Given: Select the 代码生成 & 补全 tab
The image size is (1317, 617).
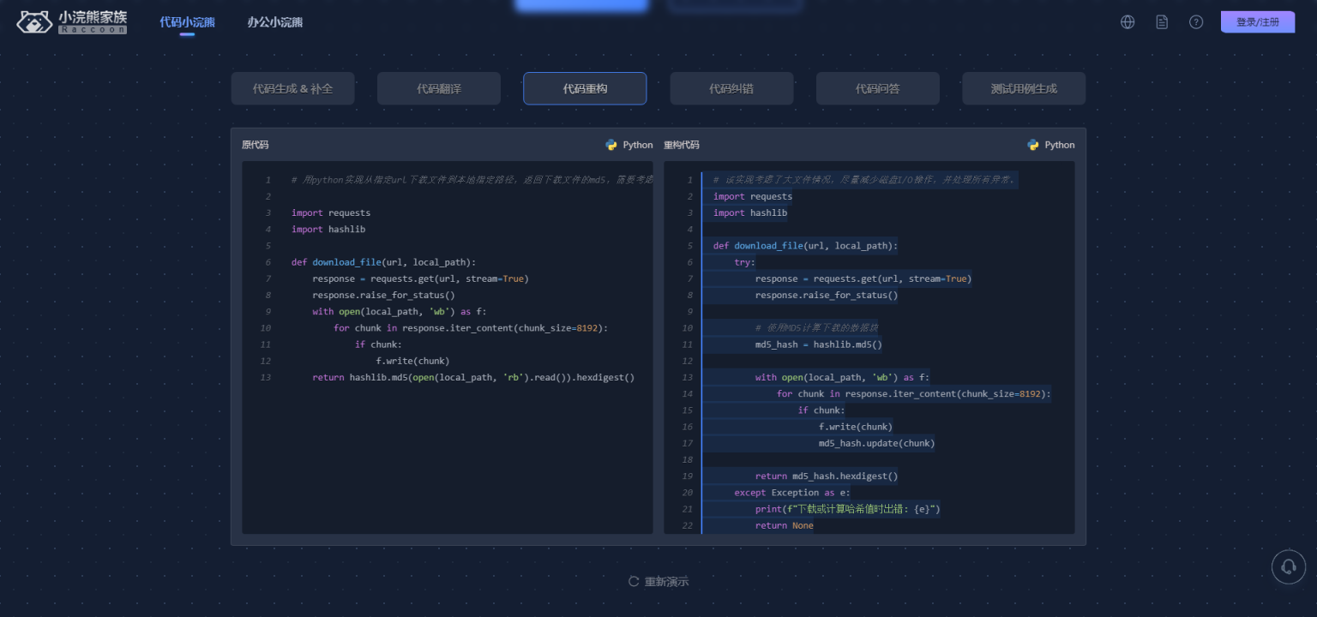Looking at the screenshot, I should (292, 88).
